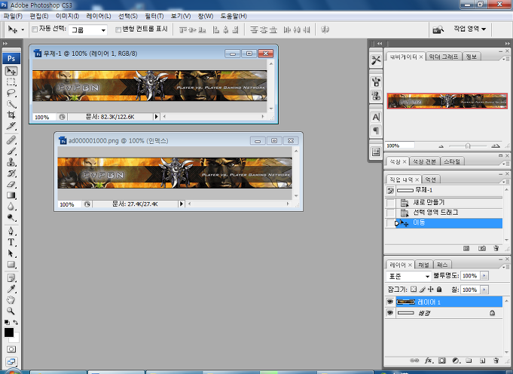This screenshot has width=513, height=374.
Task: Open 무제-1 status bar info arrow
Action: click(x=157, y=117)
